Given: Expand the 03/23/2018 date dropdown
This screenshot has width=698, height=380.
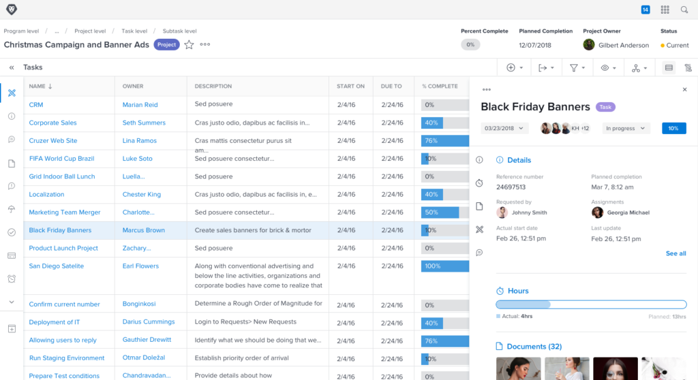Looking at the screenshot, I should click(504, 128).
